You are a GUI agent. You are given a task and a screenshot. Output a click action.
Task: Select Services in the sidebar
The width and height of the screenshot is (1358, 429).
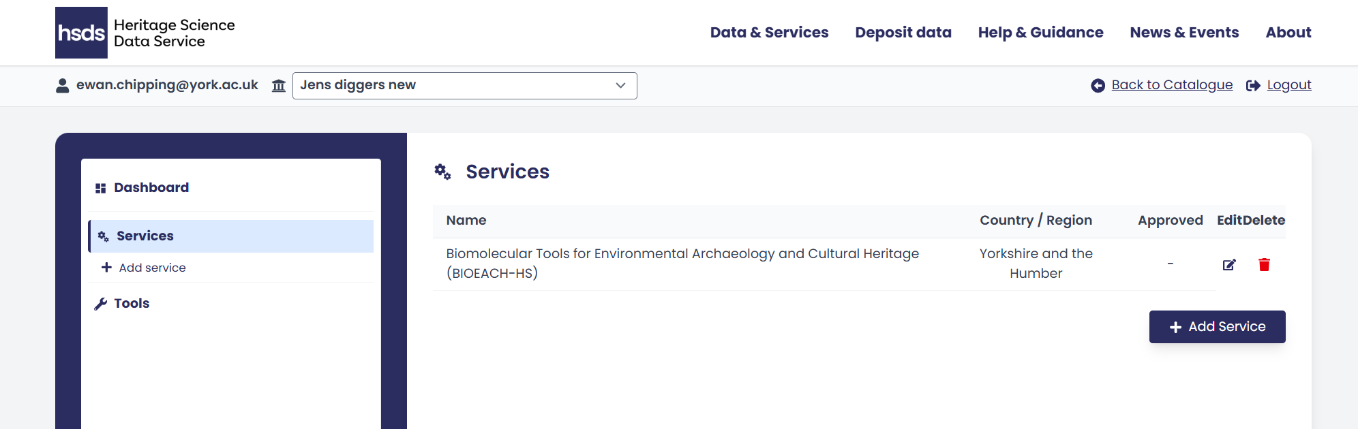tap(230, 236)
